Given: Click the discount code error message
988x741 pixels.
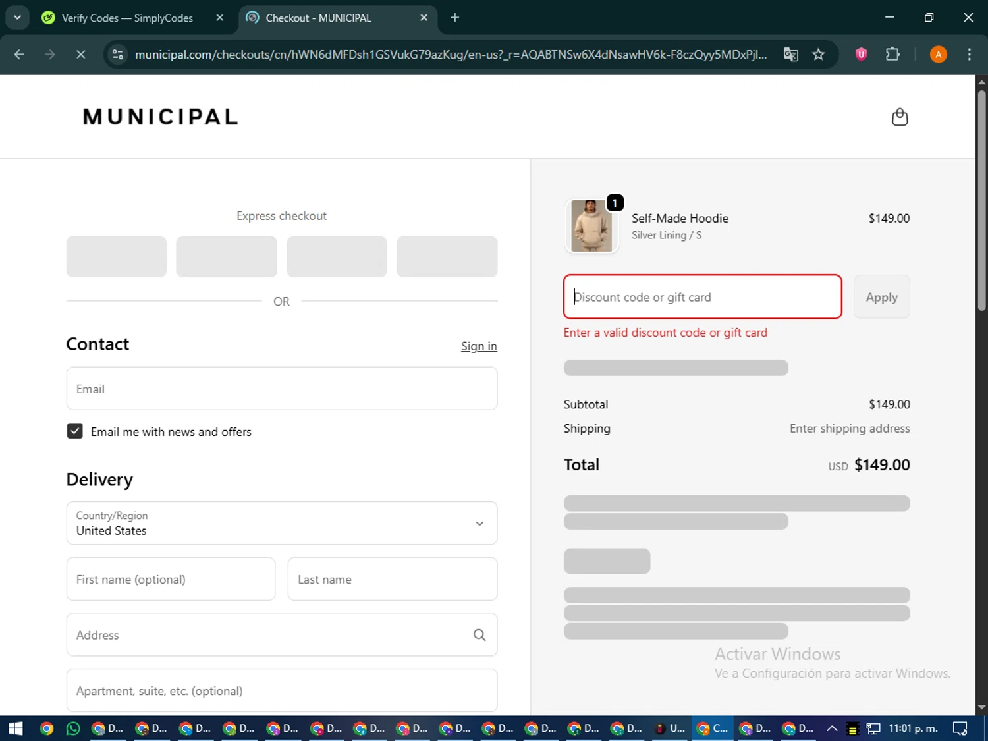Looking at the screenshot, I should click(665, 333).
